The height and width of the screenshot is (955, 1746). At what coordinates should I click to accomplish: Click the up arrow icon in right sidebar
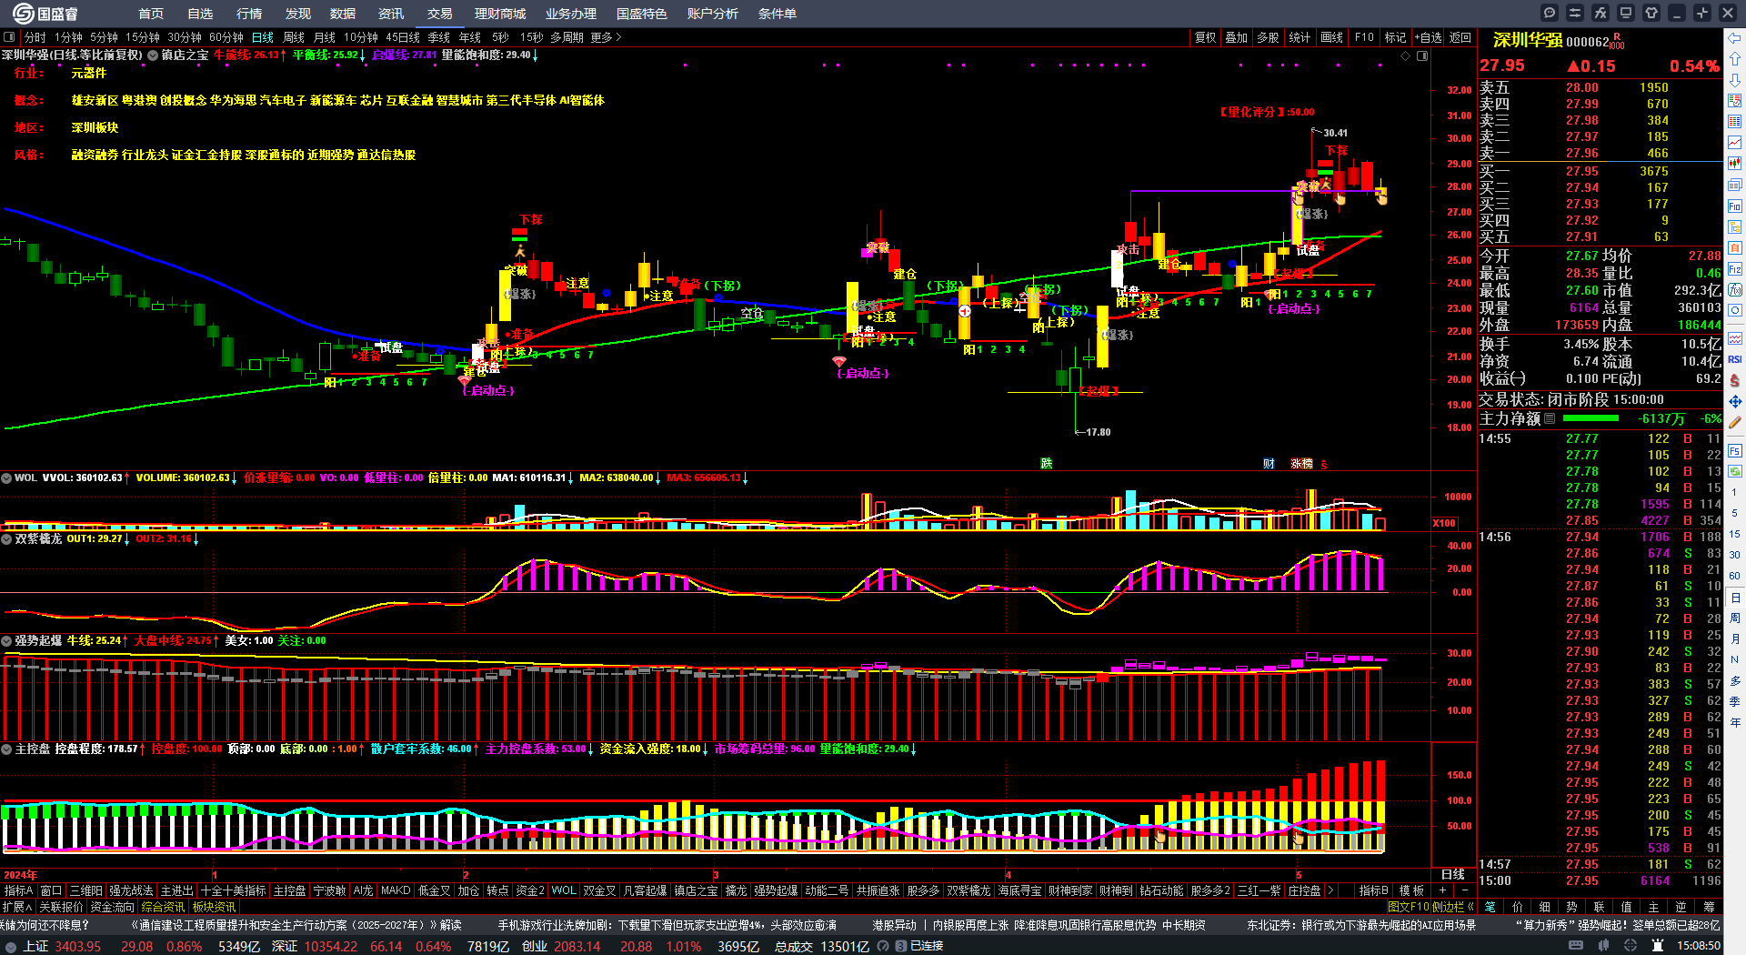point(1735,58)
